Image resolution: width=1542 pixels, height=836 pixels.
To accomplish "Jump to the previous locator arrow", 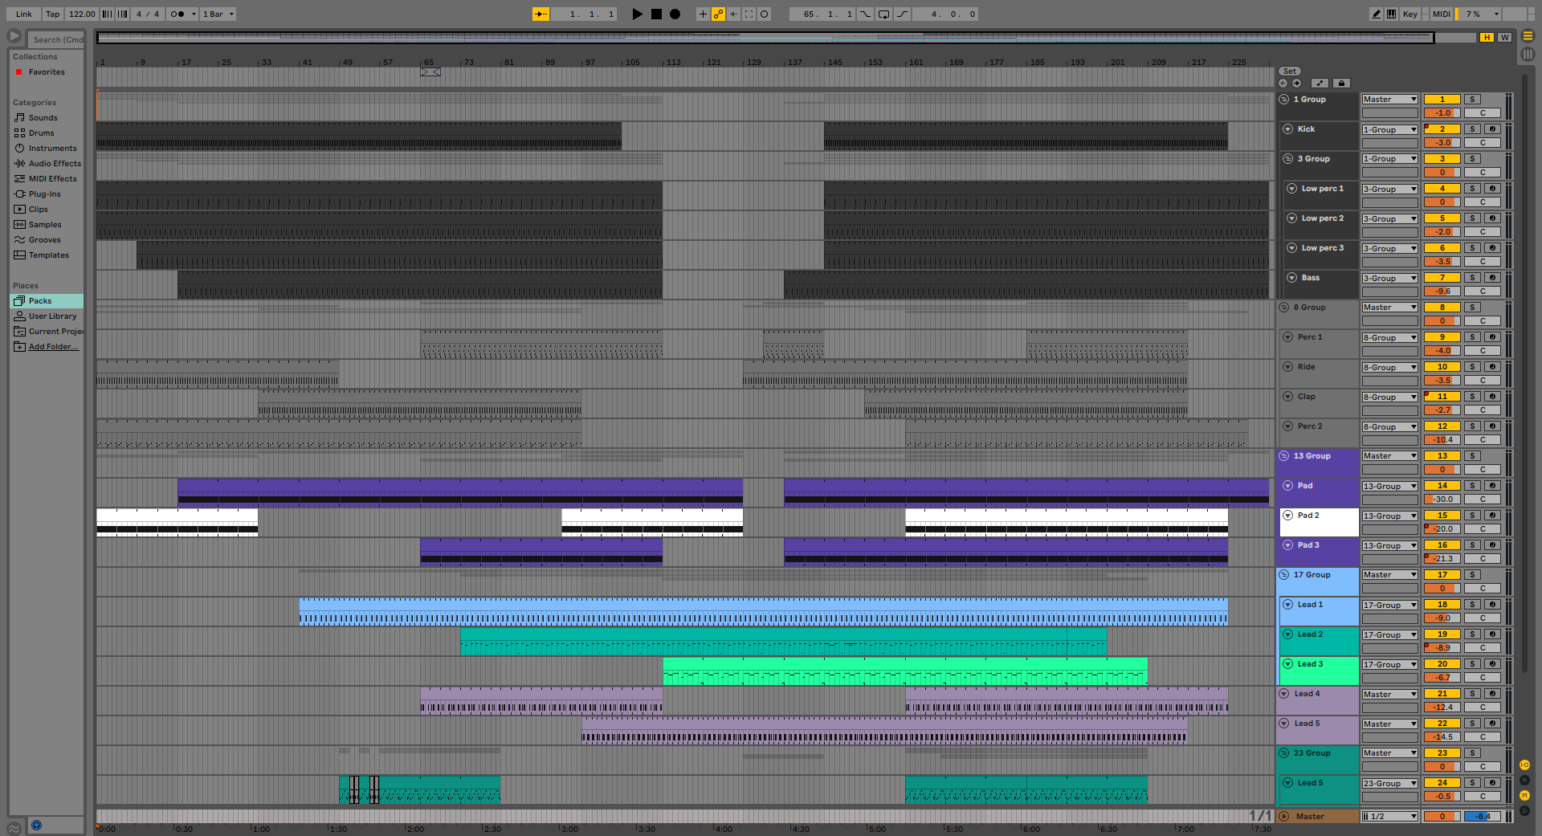I will coord(1283,83).
